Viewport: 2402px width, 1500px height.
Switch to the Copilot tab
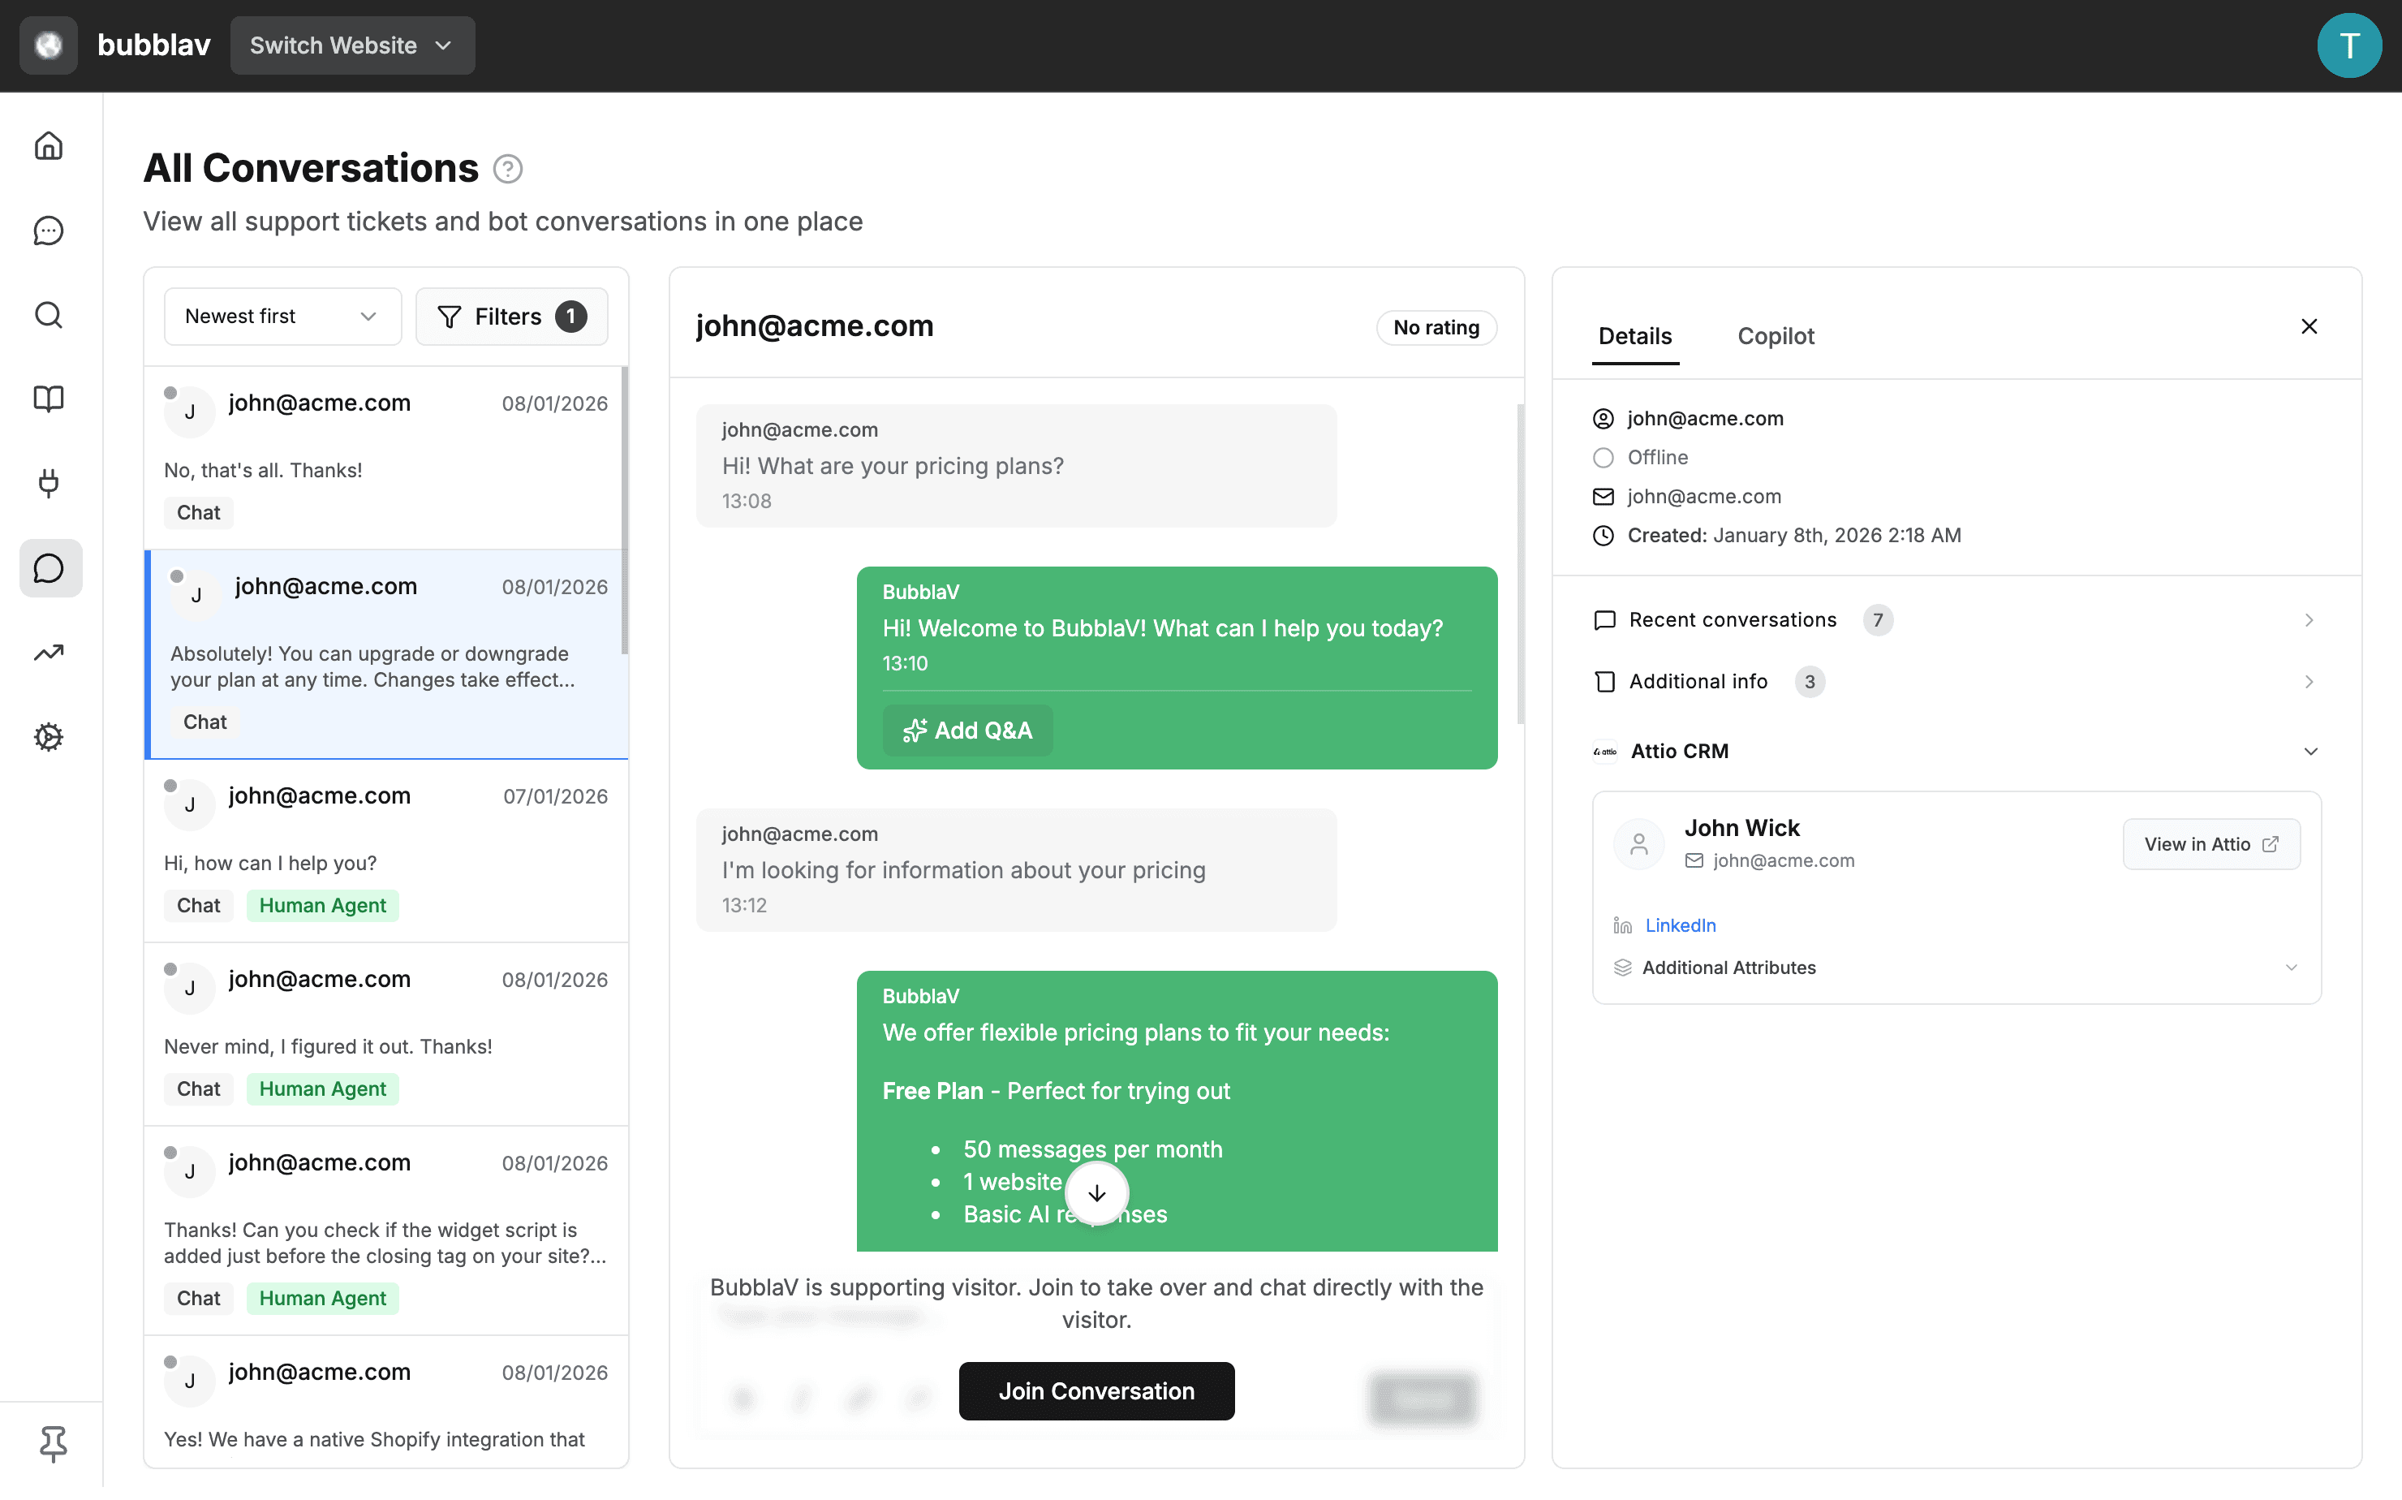(1776, 336)
